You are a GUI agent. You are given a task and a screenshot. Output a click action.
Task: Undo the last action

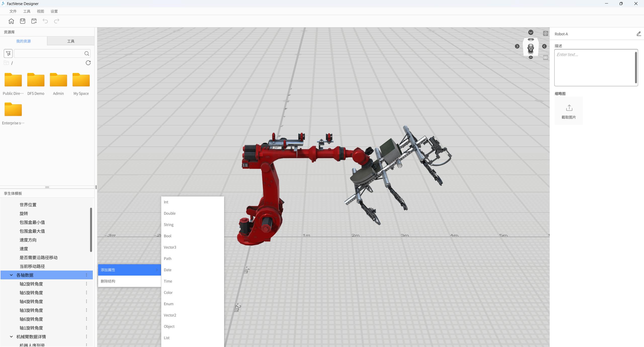(x=45, y=21)
